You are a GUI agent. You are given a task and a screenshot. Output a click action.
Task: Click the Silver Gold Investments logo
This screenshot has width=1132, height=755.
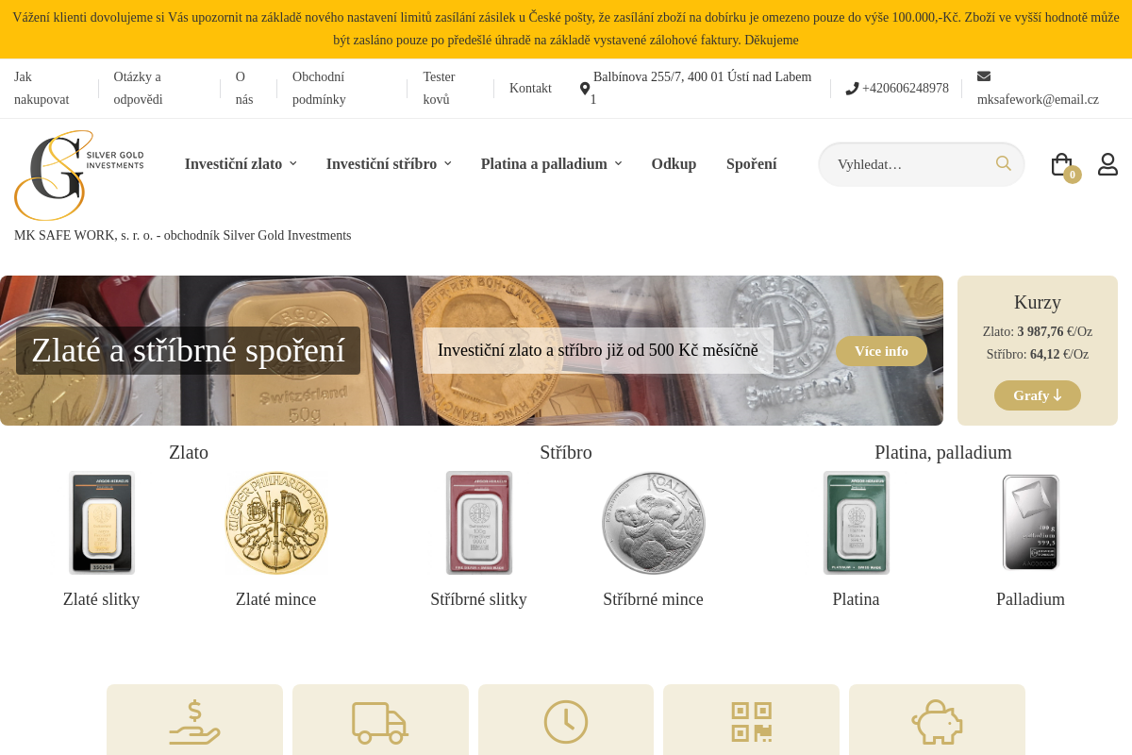click(x=79, y=176)
